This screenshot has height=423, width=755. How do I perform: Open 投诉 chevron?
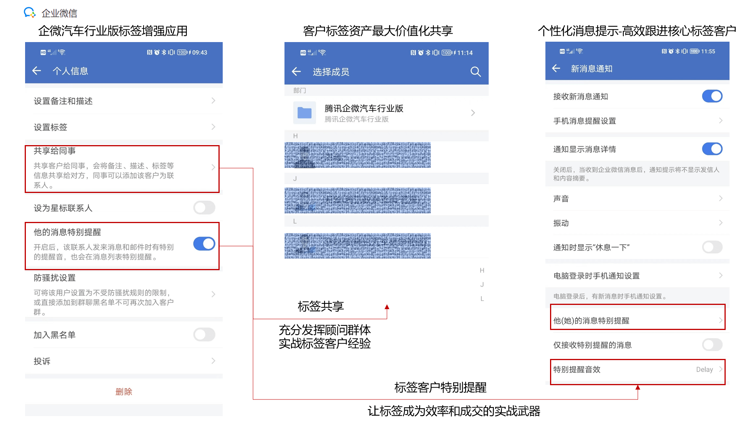pyautogui.click(x=213, y=361)
